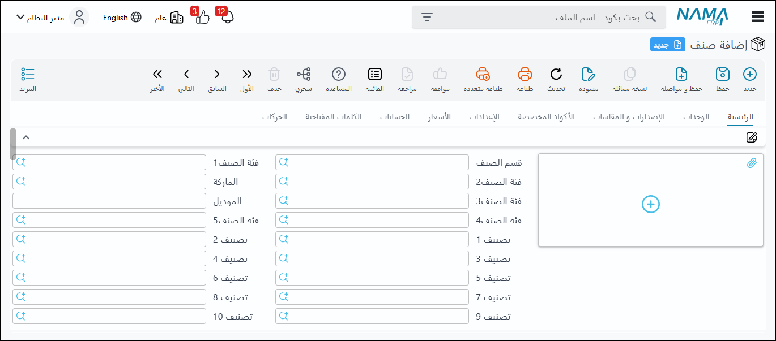Open the list view (القائمة) icon

click(x=375, y=75)
